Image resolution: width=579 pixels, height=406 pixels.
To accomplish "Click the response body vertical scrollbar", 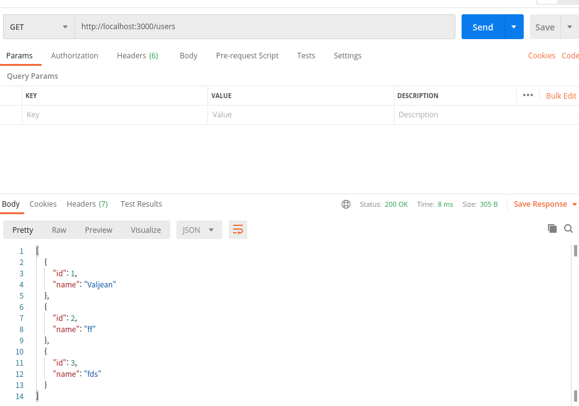I will (575, 325).
